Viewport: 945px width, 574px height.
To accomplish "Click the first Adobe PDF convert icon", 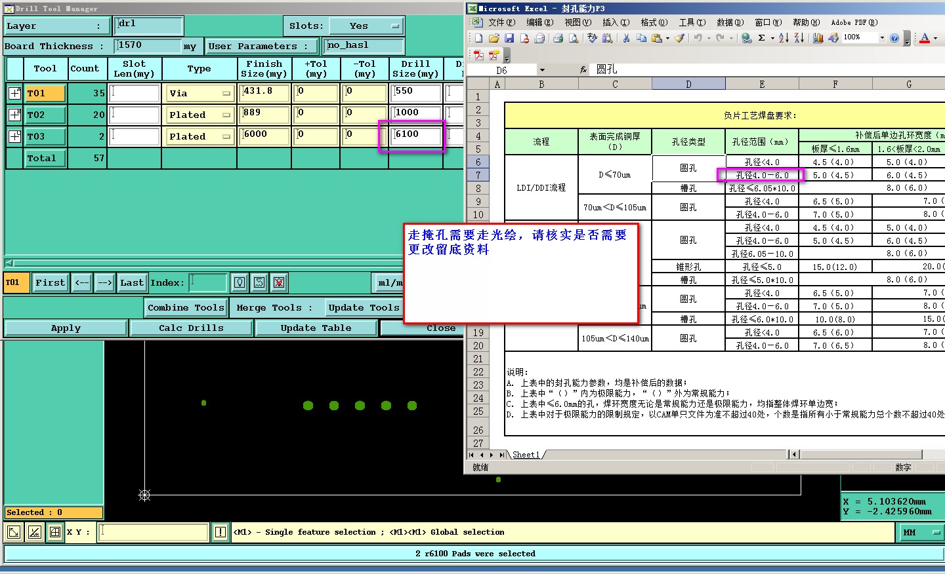I will pos(478,55).
